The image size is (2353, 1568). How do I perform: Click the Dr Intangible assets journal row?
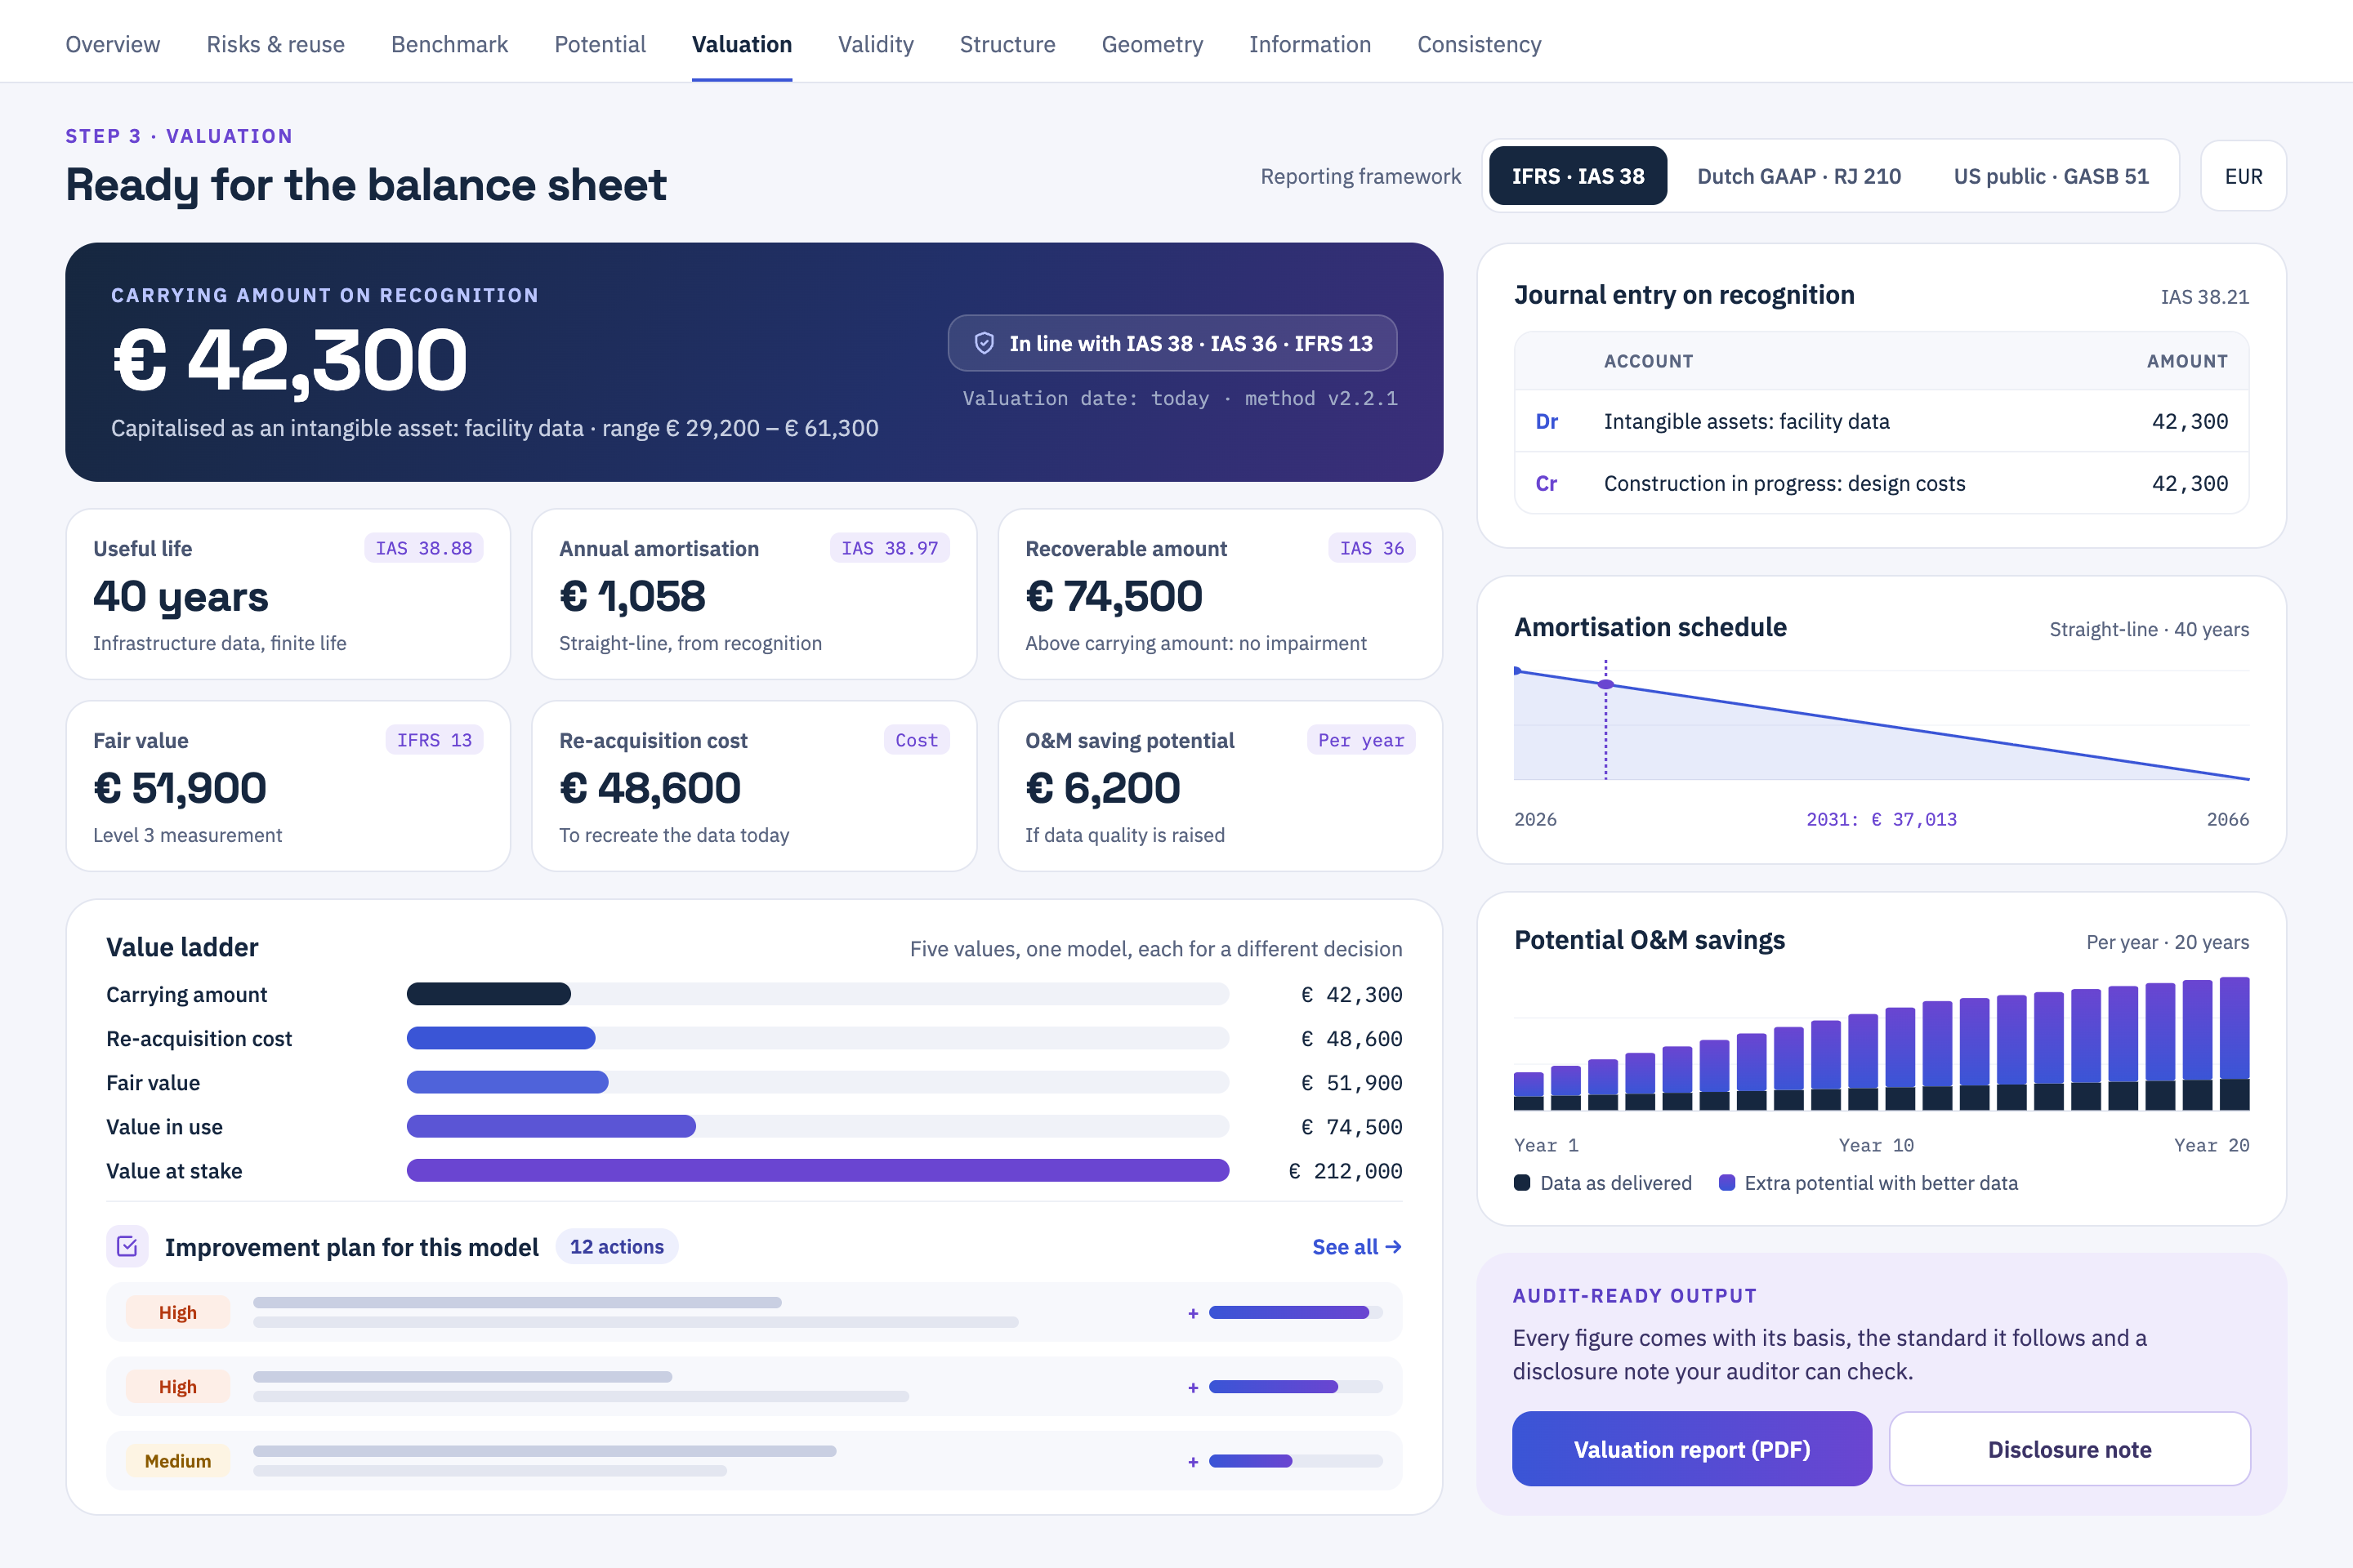[x=1881, y=421]
